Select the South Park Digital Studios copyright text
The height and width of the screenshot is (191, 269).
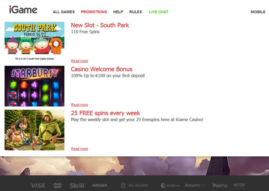tap(34, 59)
